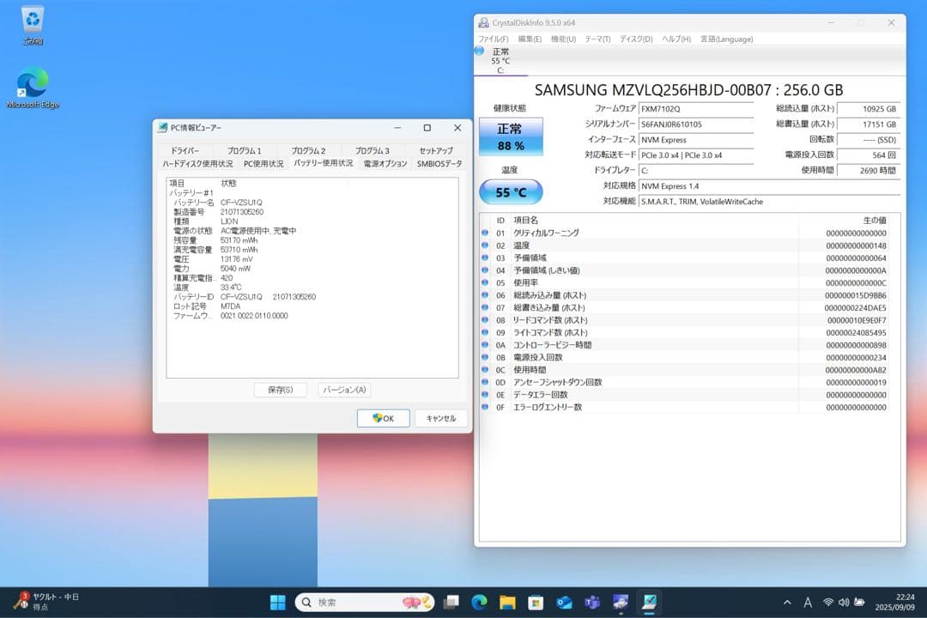Click the 55 °C temperature button
Image resolution: width=927 pixels, height=618 pixels.
coord(510,192)
